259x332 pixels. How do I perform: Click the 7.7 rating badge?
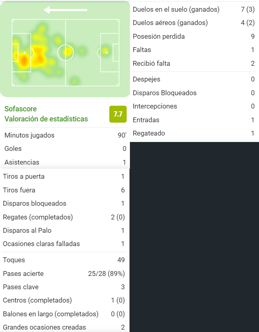point(118,114)
